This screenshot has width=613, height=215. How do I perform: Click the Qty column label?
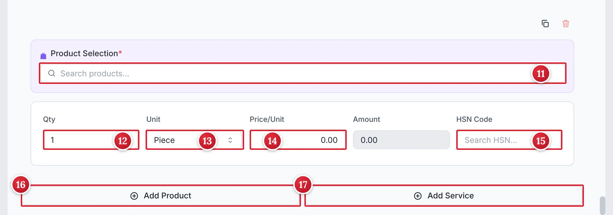[x=49, y=119]
